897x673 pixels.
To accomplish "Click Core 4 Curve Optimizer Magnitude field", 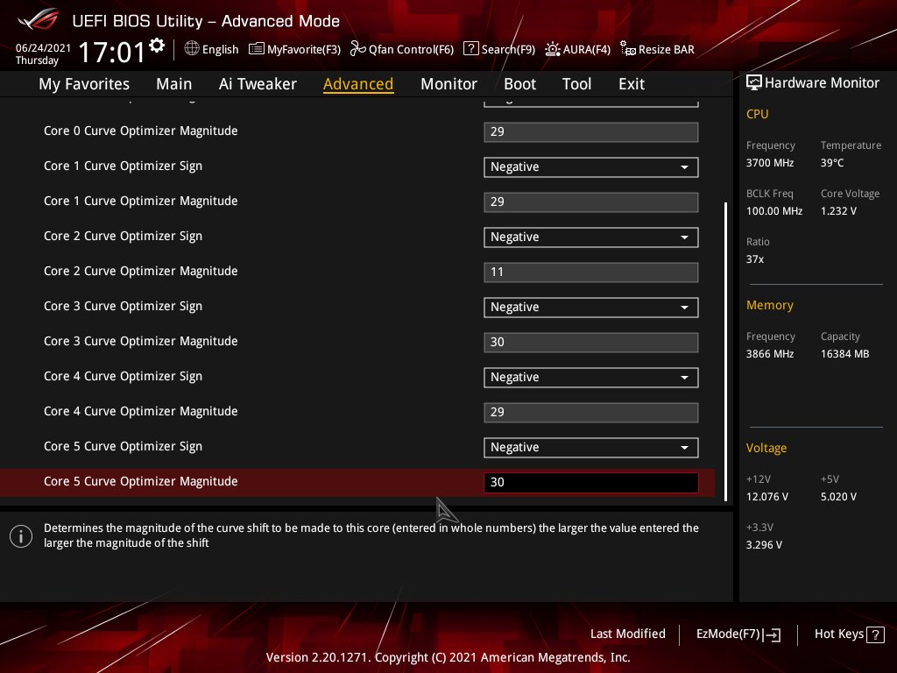I will pyautogui.click(x=591, y=413).
